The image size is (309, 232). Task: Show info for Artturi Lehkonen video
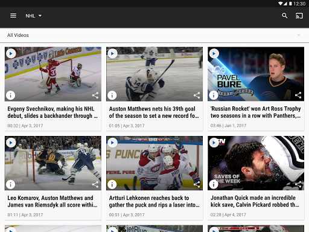112,184
